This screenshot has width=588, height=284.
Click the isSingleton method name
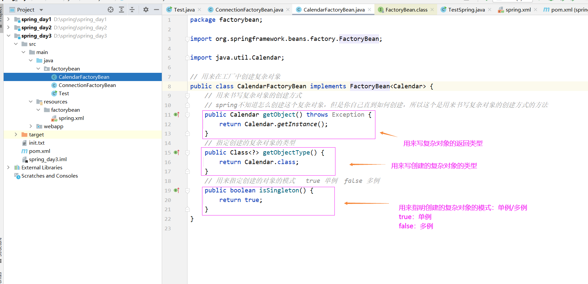tap(279, 190)
